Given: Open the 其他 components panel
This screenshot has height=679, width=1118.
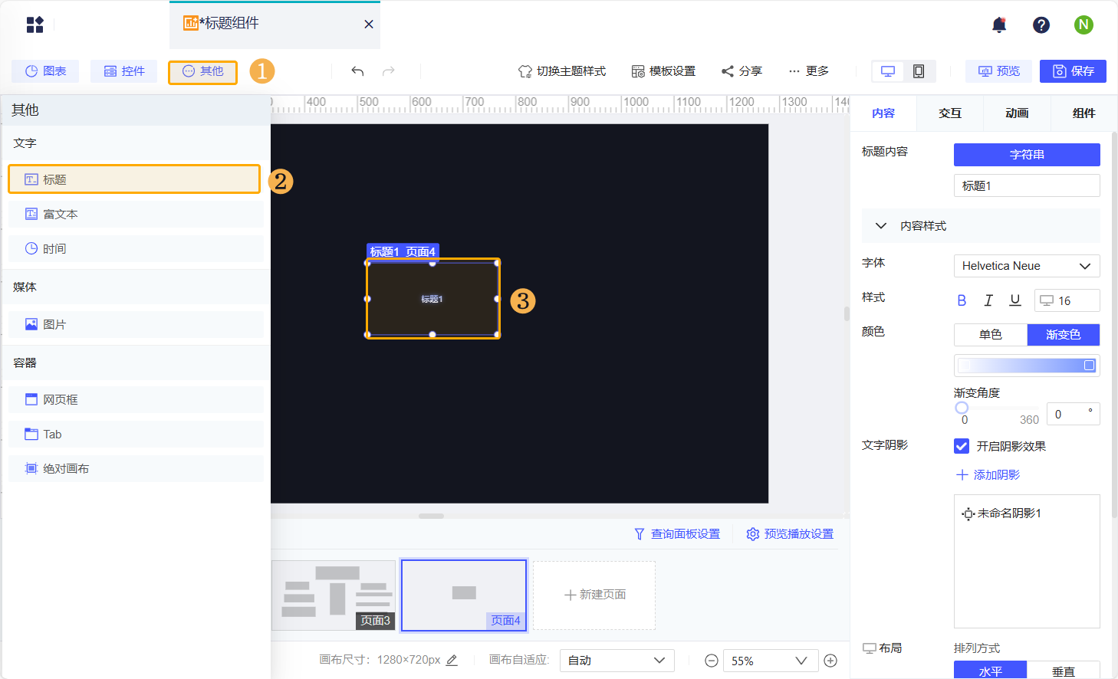Looking at the screenshot, I should point(202,71).
